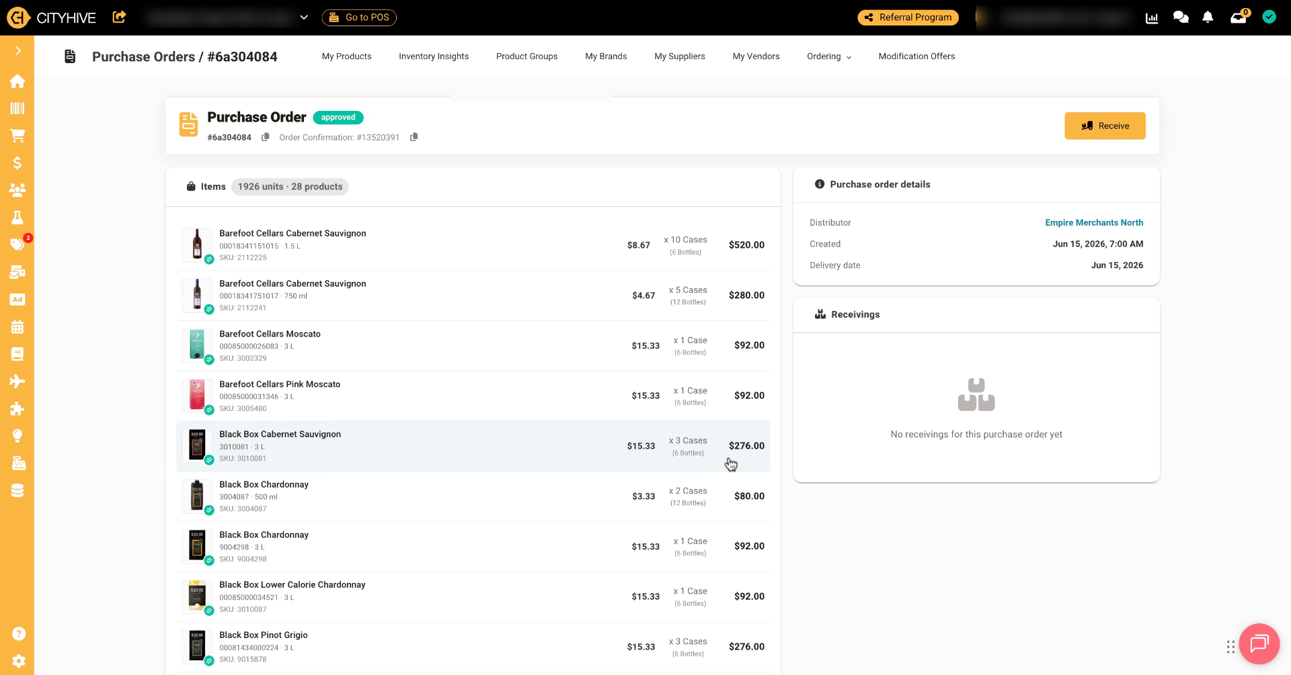The width and height of the screenshot is (1291, 675).
Task: Open the shopping cart icon in the sidebar
Action: tap(17, 136)
